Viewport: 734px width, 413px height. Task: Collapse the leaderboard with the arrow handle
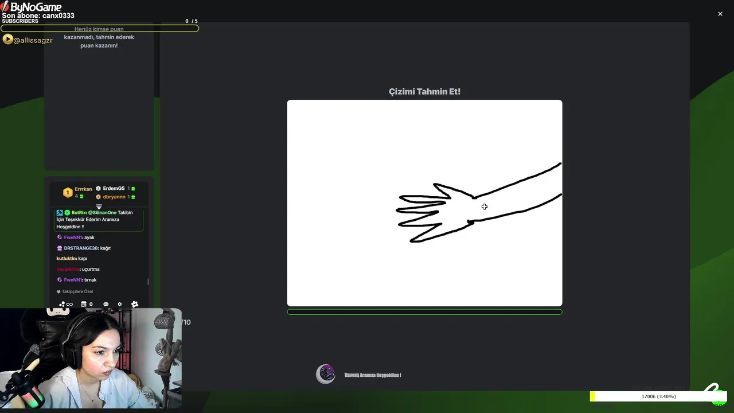point(99,206)
